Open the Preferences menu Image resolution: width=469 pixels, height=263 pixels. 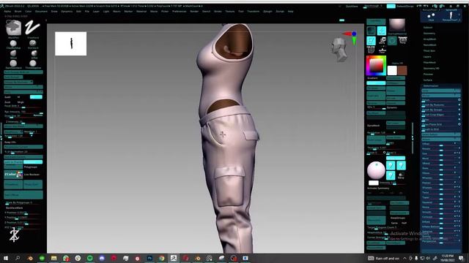click(179, 12)
